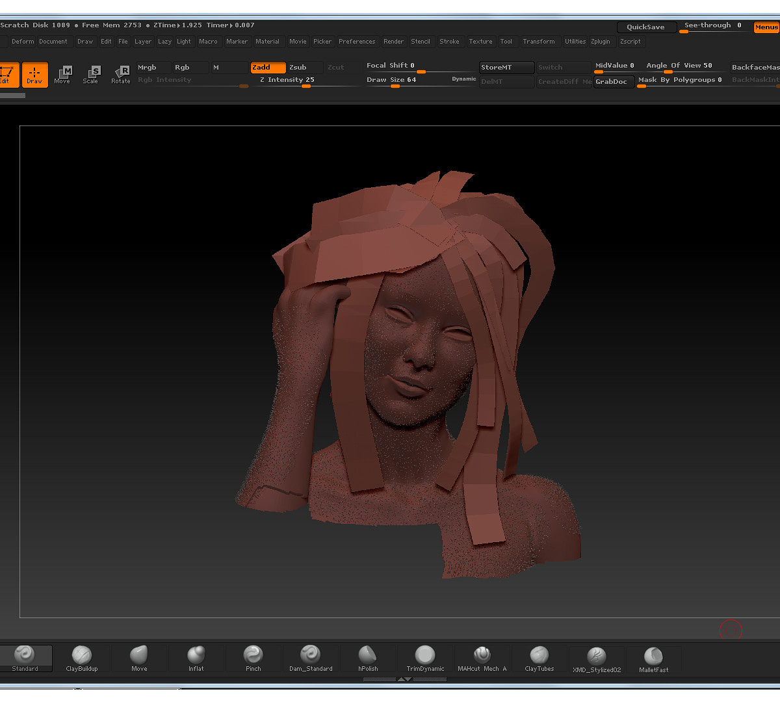Viewport: 780px width, 702px height.
Task: Choose the Inflat brush
Action: click(x=196, y=658)
